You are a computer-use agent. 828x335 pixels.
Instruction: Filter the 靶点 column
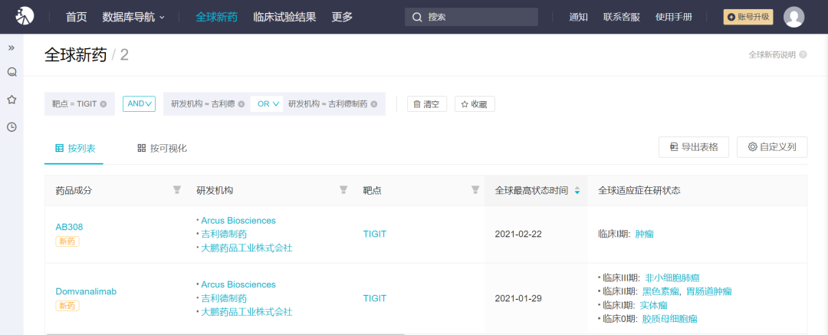click(x=475, y=190)
